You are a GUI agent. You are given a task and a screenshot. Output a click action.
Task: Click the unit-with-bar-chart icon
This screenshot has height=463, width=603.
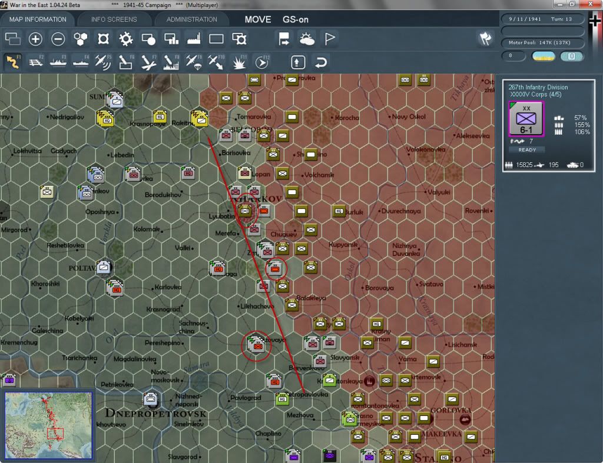point(171,39)
